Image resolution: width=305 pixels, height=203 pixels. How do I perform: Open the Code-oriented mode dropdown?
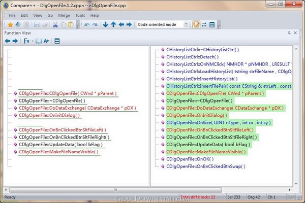186,24
